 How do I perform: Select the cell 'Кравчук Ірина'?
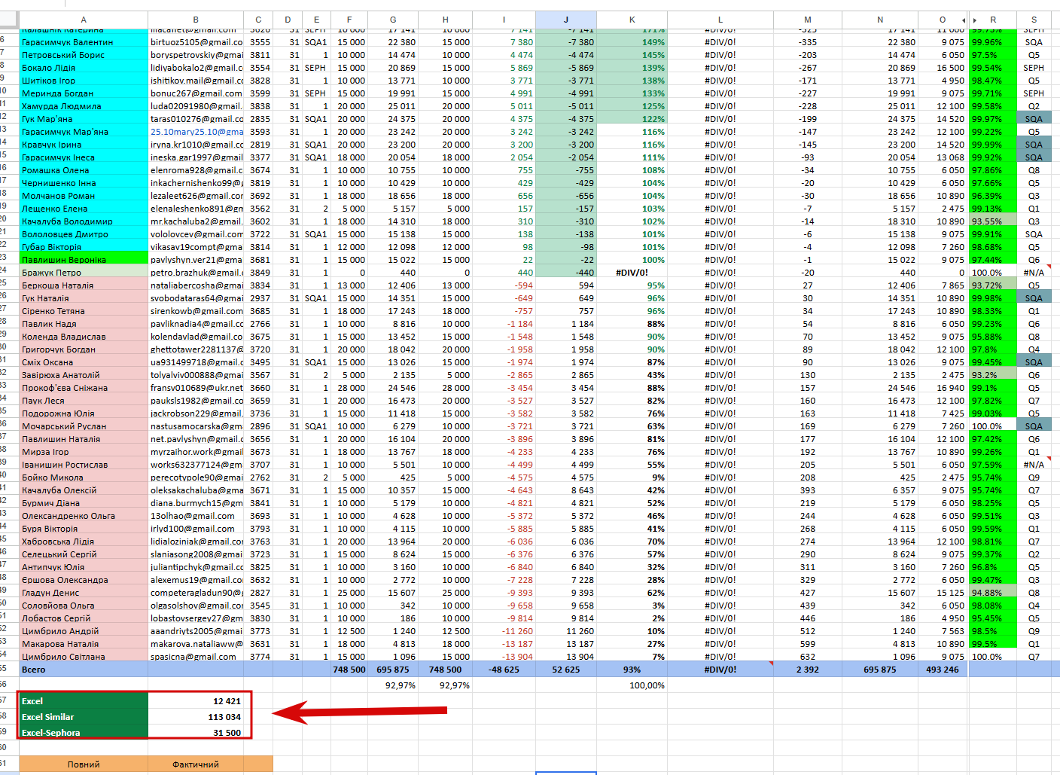84,145
